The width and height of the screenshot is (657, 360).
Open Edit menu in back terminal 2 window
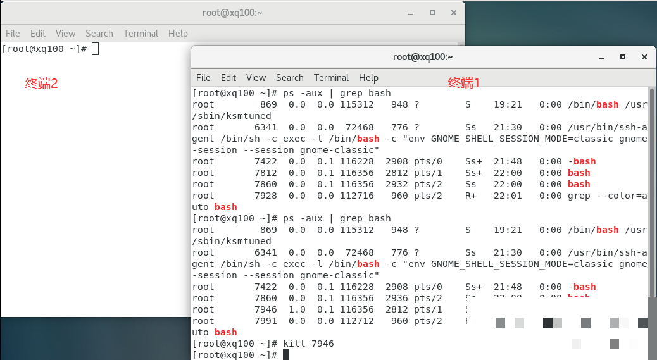pyautogui.click(x=38, y=34)
